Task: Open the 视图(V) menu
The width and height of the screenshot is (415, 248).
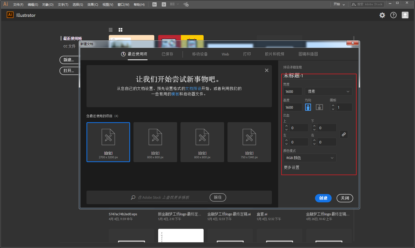Action: click(108, 4)
